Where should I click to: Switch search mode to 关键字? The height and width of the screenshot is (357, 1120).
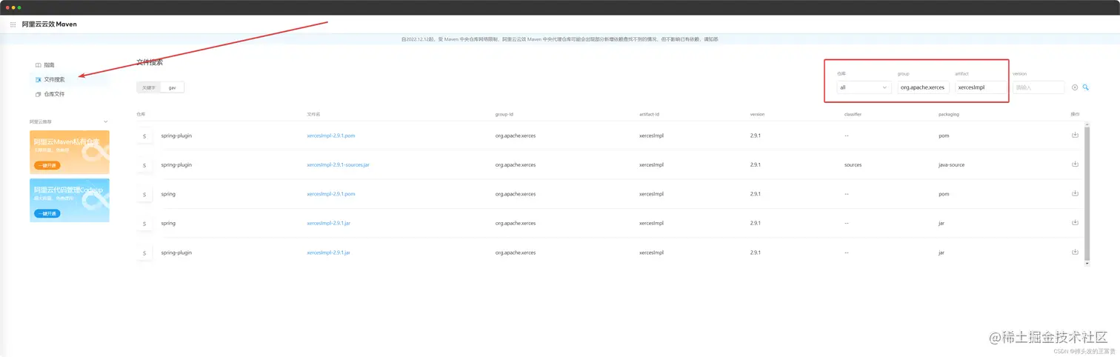149,87
